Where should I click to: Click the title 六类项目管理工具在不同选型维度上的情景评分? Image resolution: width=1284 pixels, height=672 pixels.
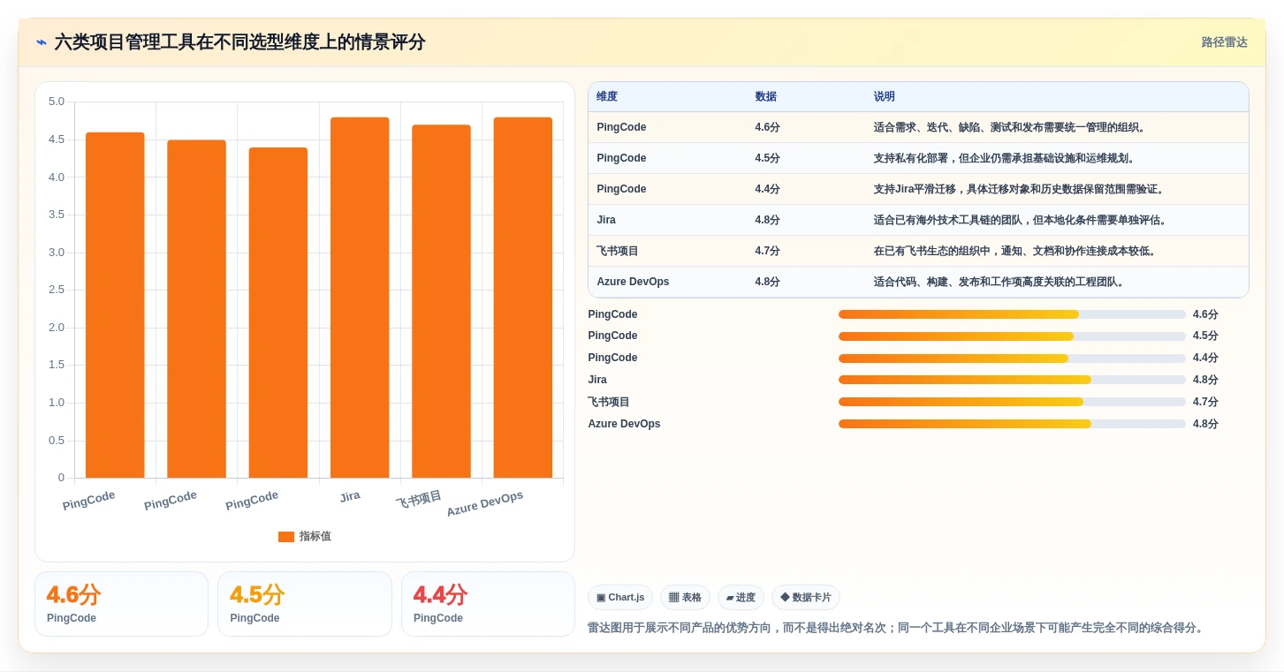(x=239, y=42)
